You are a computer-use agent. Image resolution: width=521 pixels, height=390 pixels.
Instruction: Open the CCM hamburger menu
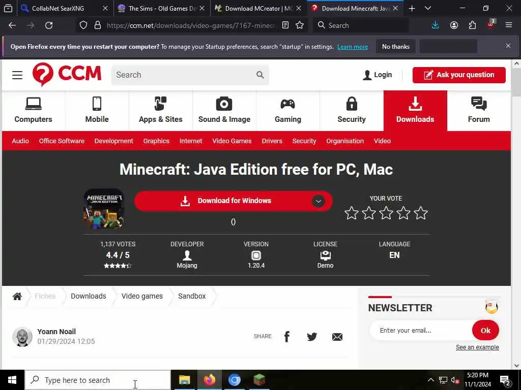(x=17, y=75)
